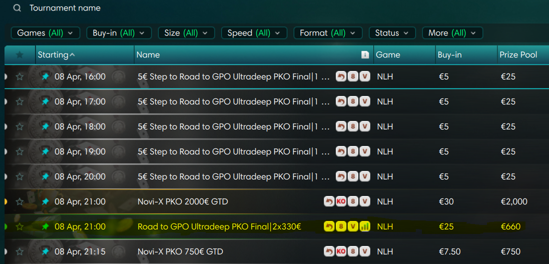The width and height of the screenshot is (549, 264).
Task: Open the Games (All) filter dropdown
Action: click(45, 33)
